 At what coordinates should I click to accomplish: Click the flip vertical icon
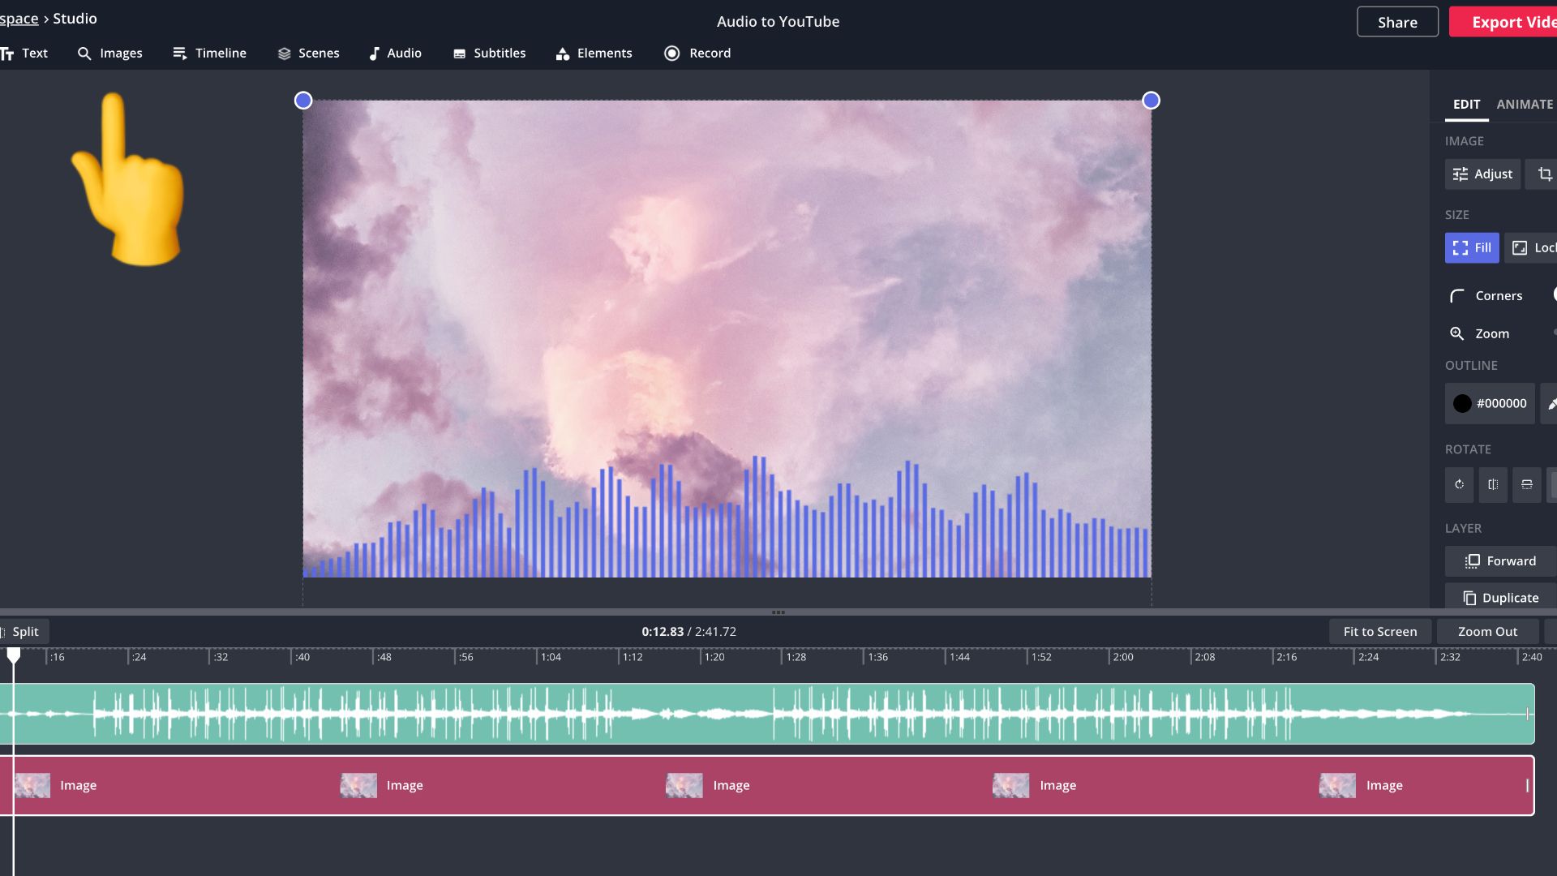point(1526,484)
